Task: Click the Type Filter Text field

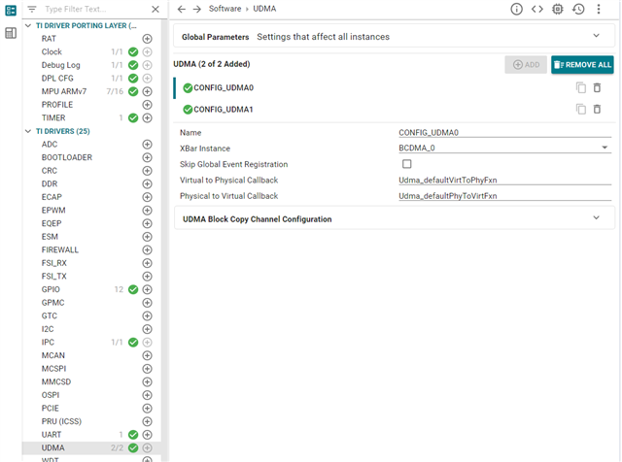Action: 92,9
